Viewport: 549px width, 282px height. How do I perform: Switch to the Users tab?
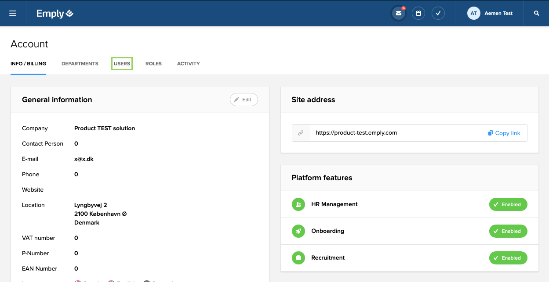click(122, 64)
